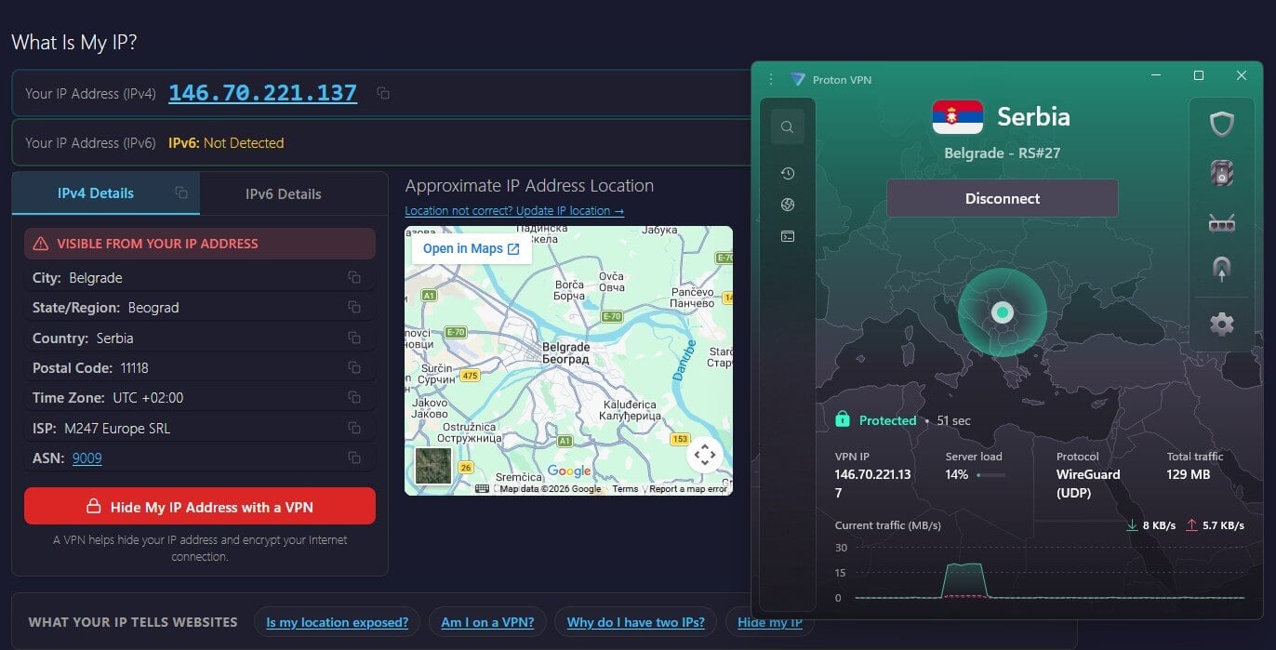Click Is my location exposed? chip

click(337, 622)
